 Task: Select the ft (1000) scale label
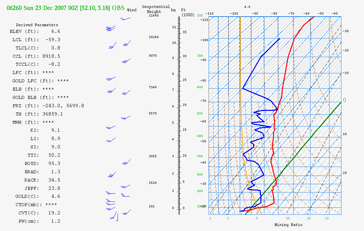click(x=188, y=13)
